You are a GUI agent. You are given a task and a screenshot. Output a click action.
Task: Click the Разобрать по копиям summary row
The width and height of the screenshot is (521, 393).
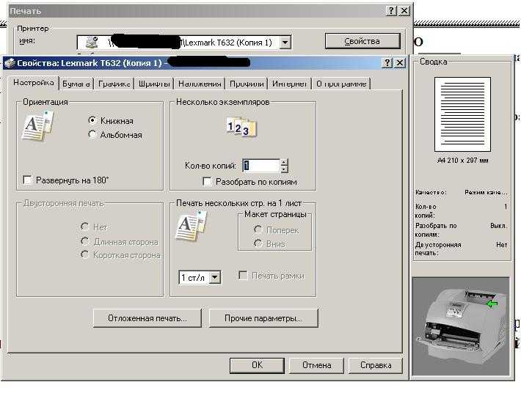coord(461,229)
